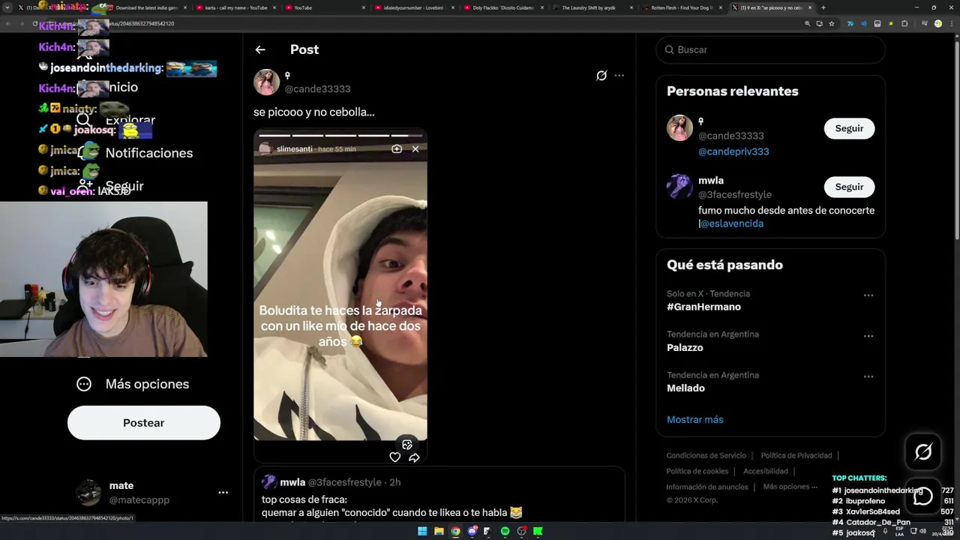Follow @cande33333 with Seguir button

[849, 128]
